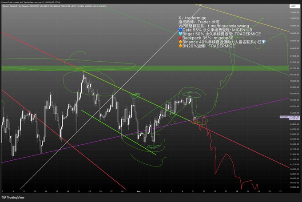
Task: Click the 65,100.00 price axis label
Action: [x=294, y=100]
